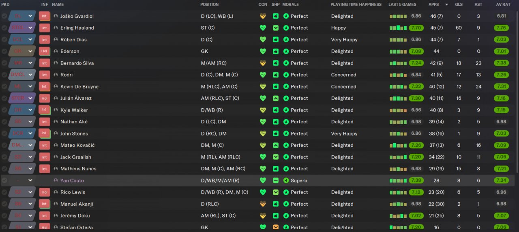This screenshot has width=519, height=232.
Task: Click Yan Couto's sharpness dash icon
Action: [276, 180]
